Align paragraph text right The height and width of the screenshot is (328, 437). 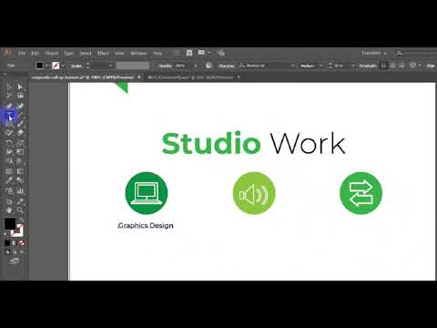tap(401, 66)
